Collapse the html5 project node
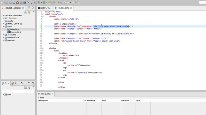The width and height of the screenshot is (206, 115). point(3,27)
